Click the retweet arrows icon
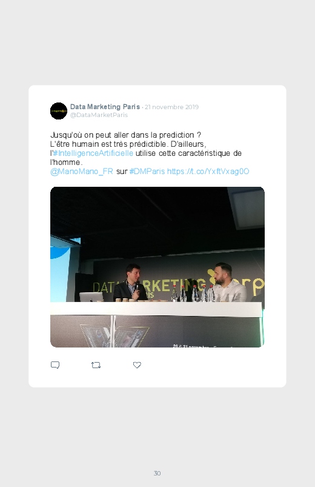Screen dimensions: 315x487 point(96,365)
